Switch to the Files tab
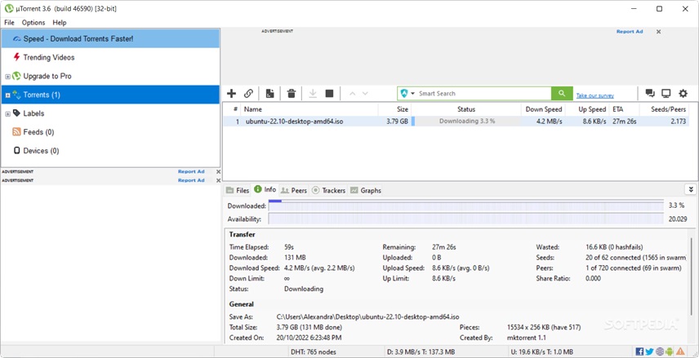The width and height of the screenshot is (699, 358). 238,190
